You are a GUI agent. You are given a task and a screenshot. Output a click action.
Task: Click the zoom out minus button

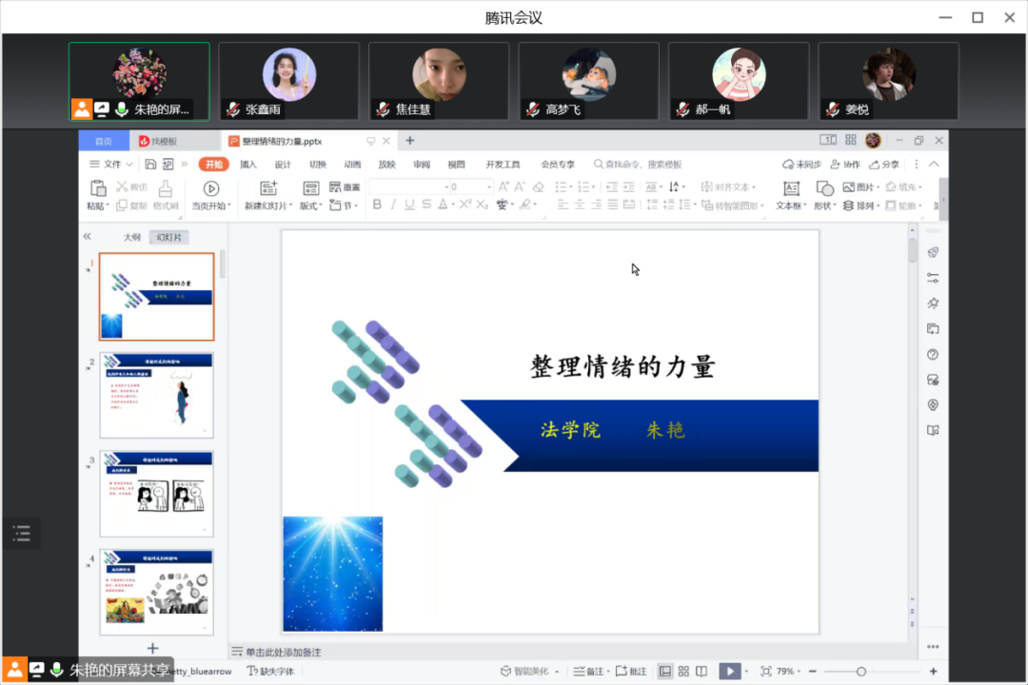tap(813, 672)
